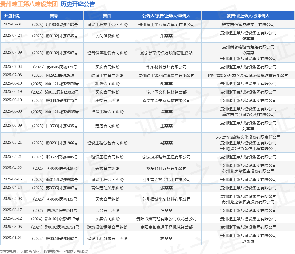Click defendant 重庆市昌彤建筑劳务有限公司
The height and width of the screenshot is (254, 295).
coord(248,115)
